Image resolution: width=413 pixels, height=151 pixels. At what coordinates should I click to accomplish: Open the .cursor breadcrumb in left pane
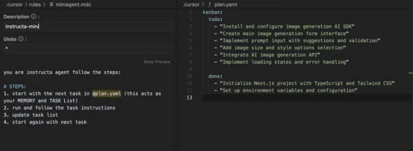click(14, 4)
